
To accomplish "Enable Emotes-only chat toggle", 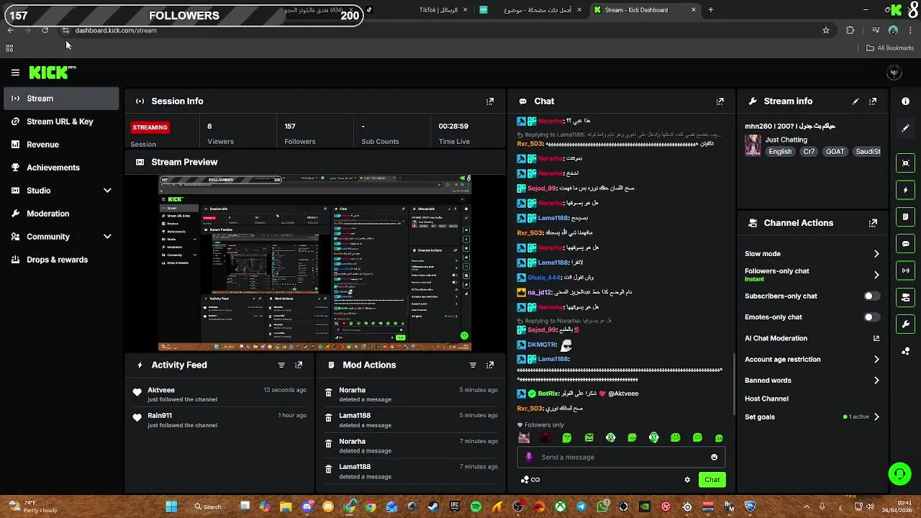I will tap(871, 317).
